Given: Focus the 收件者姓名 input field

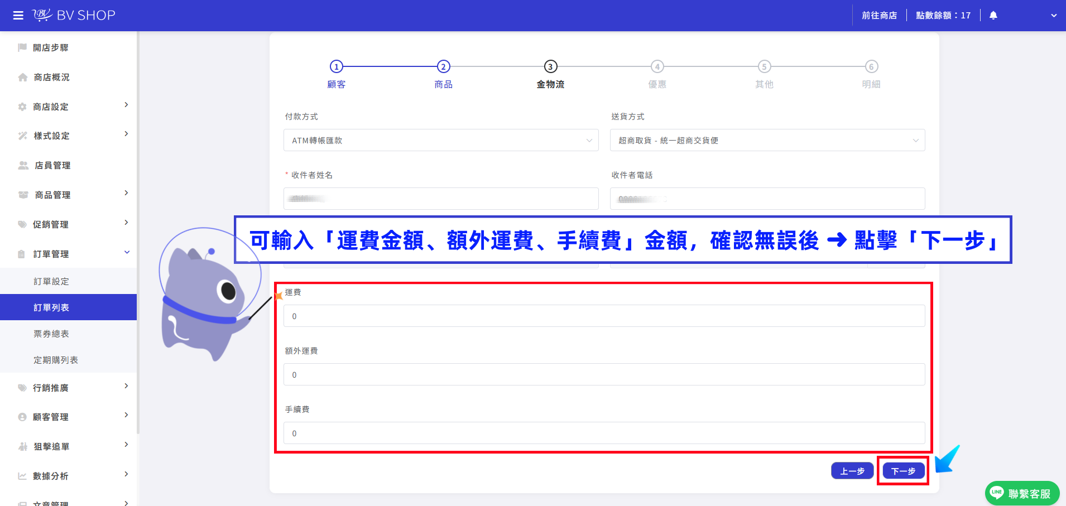Looking at the screenshot, I should click(x=441, y=199).
